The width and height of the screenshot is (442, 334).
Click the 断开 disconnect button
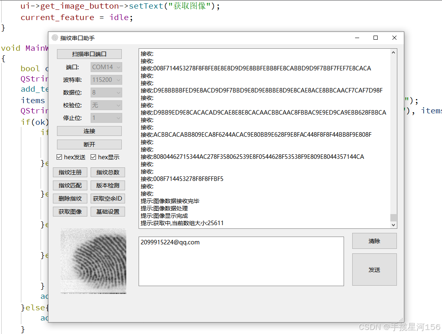[89, 144]
